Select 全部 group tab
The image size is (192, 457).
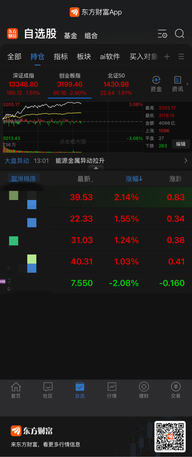[14, 57]
